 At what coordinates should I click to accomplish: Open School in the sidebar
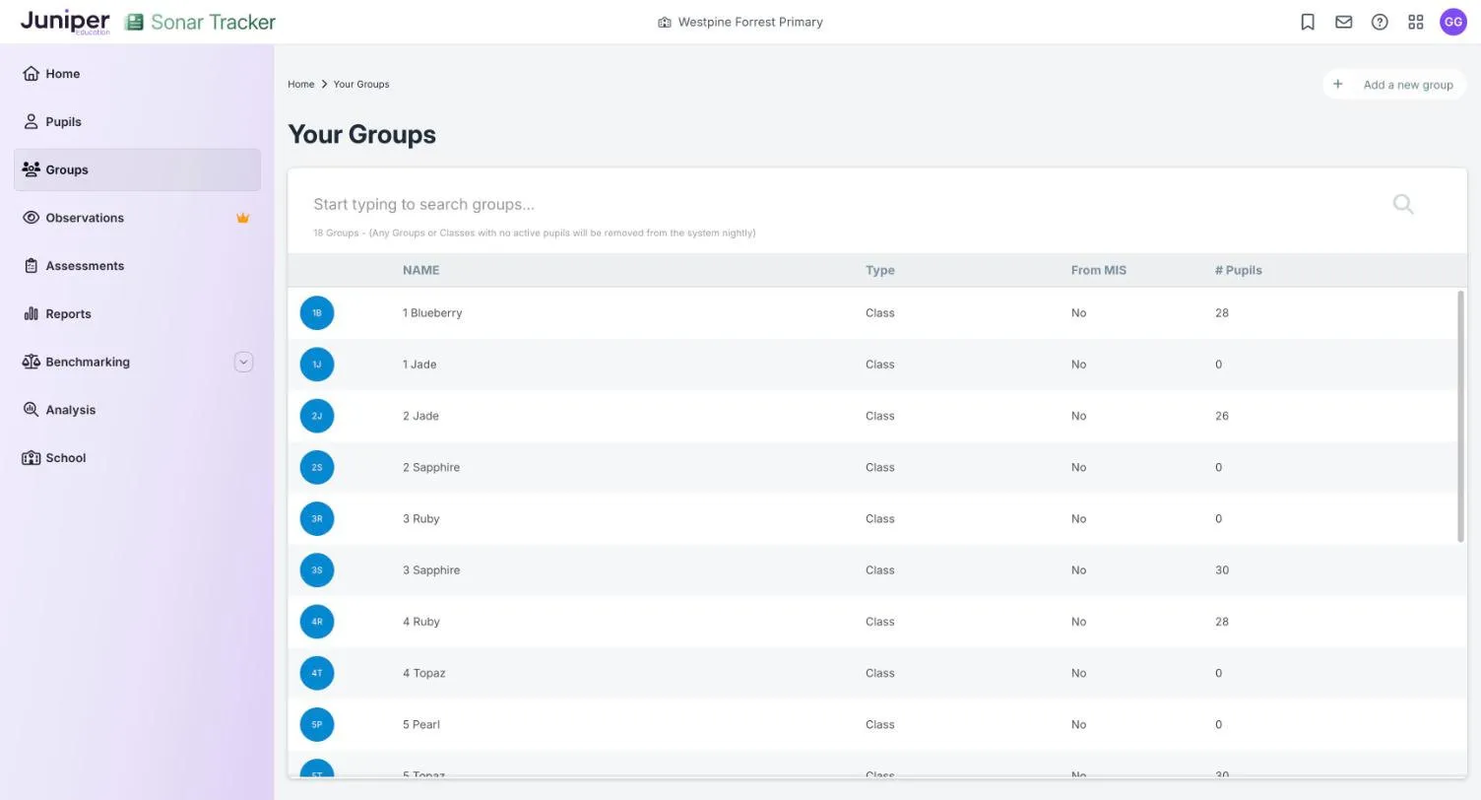click(x=137, y=458)
